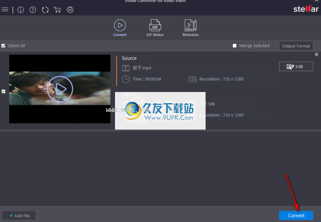321x222 pixels.
Task: Play the video thumbnail preview
Action: tap(60, 89)
